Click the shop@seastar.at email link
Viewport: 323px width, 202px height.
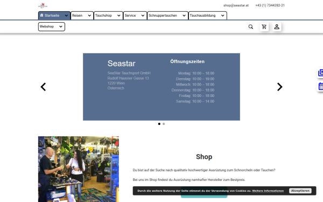(236, 5)
